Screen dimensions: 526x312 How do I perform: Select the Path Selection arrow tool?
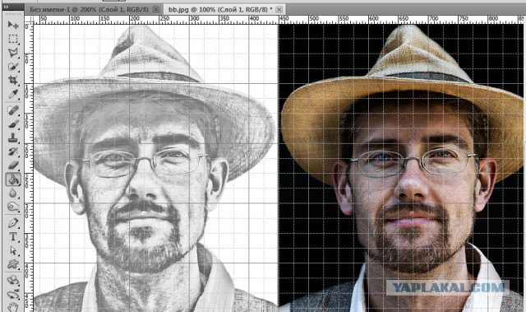coord(13,250)
